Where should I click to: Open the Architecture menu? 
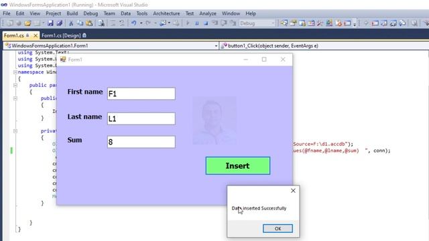coord(166,13)
